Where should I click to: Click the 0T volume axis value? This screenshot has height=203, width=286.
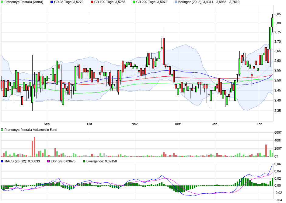276,156
